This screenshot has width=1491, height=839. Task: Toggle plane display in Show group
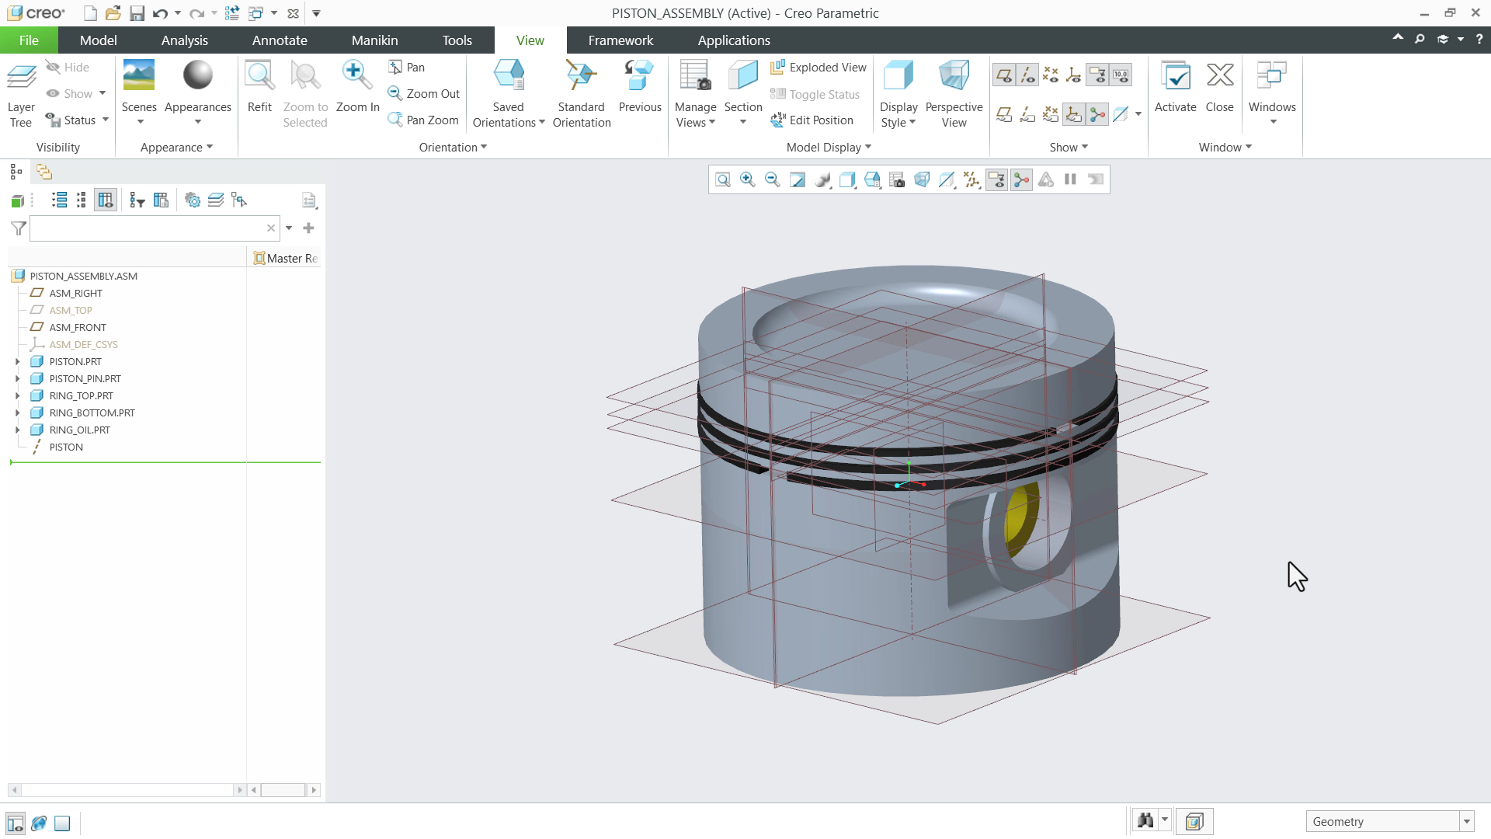coord(1003,75)
